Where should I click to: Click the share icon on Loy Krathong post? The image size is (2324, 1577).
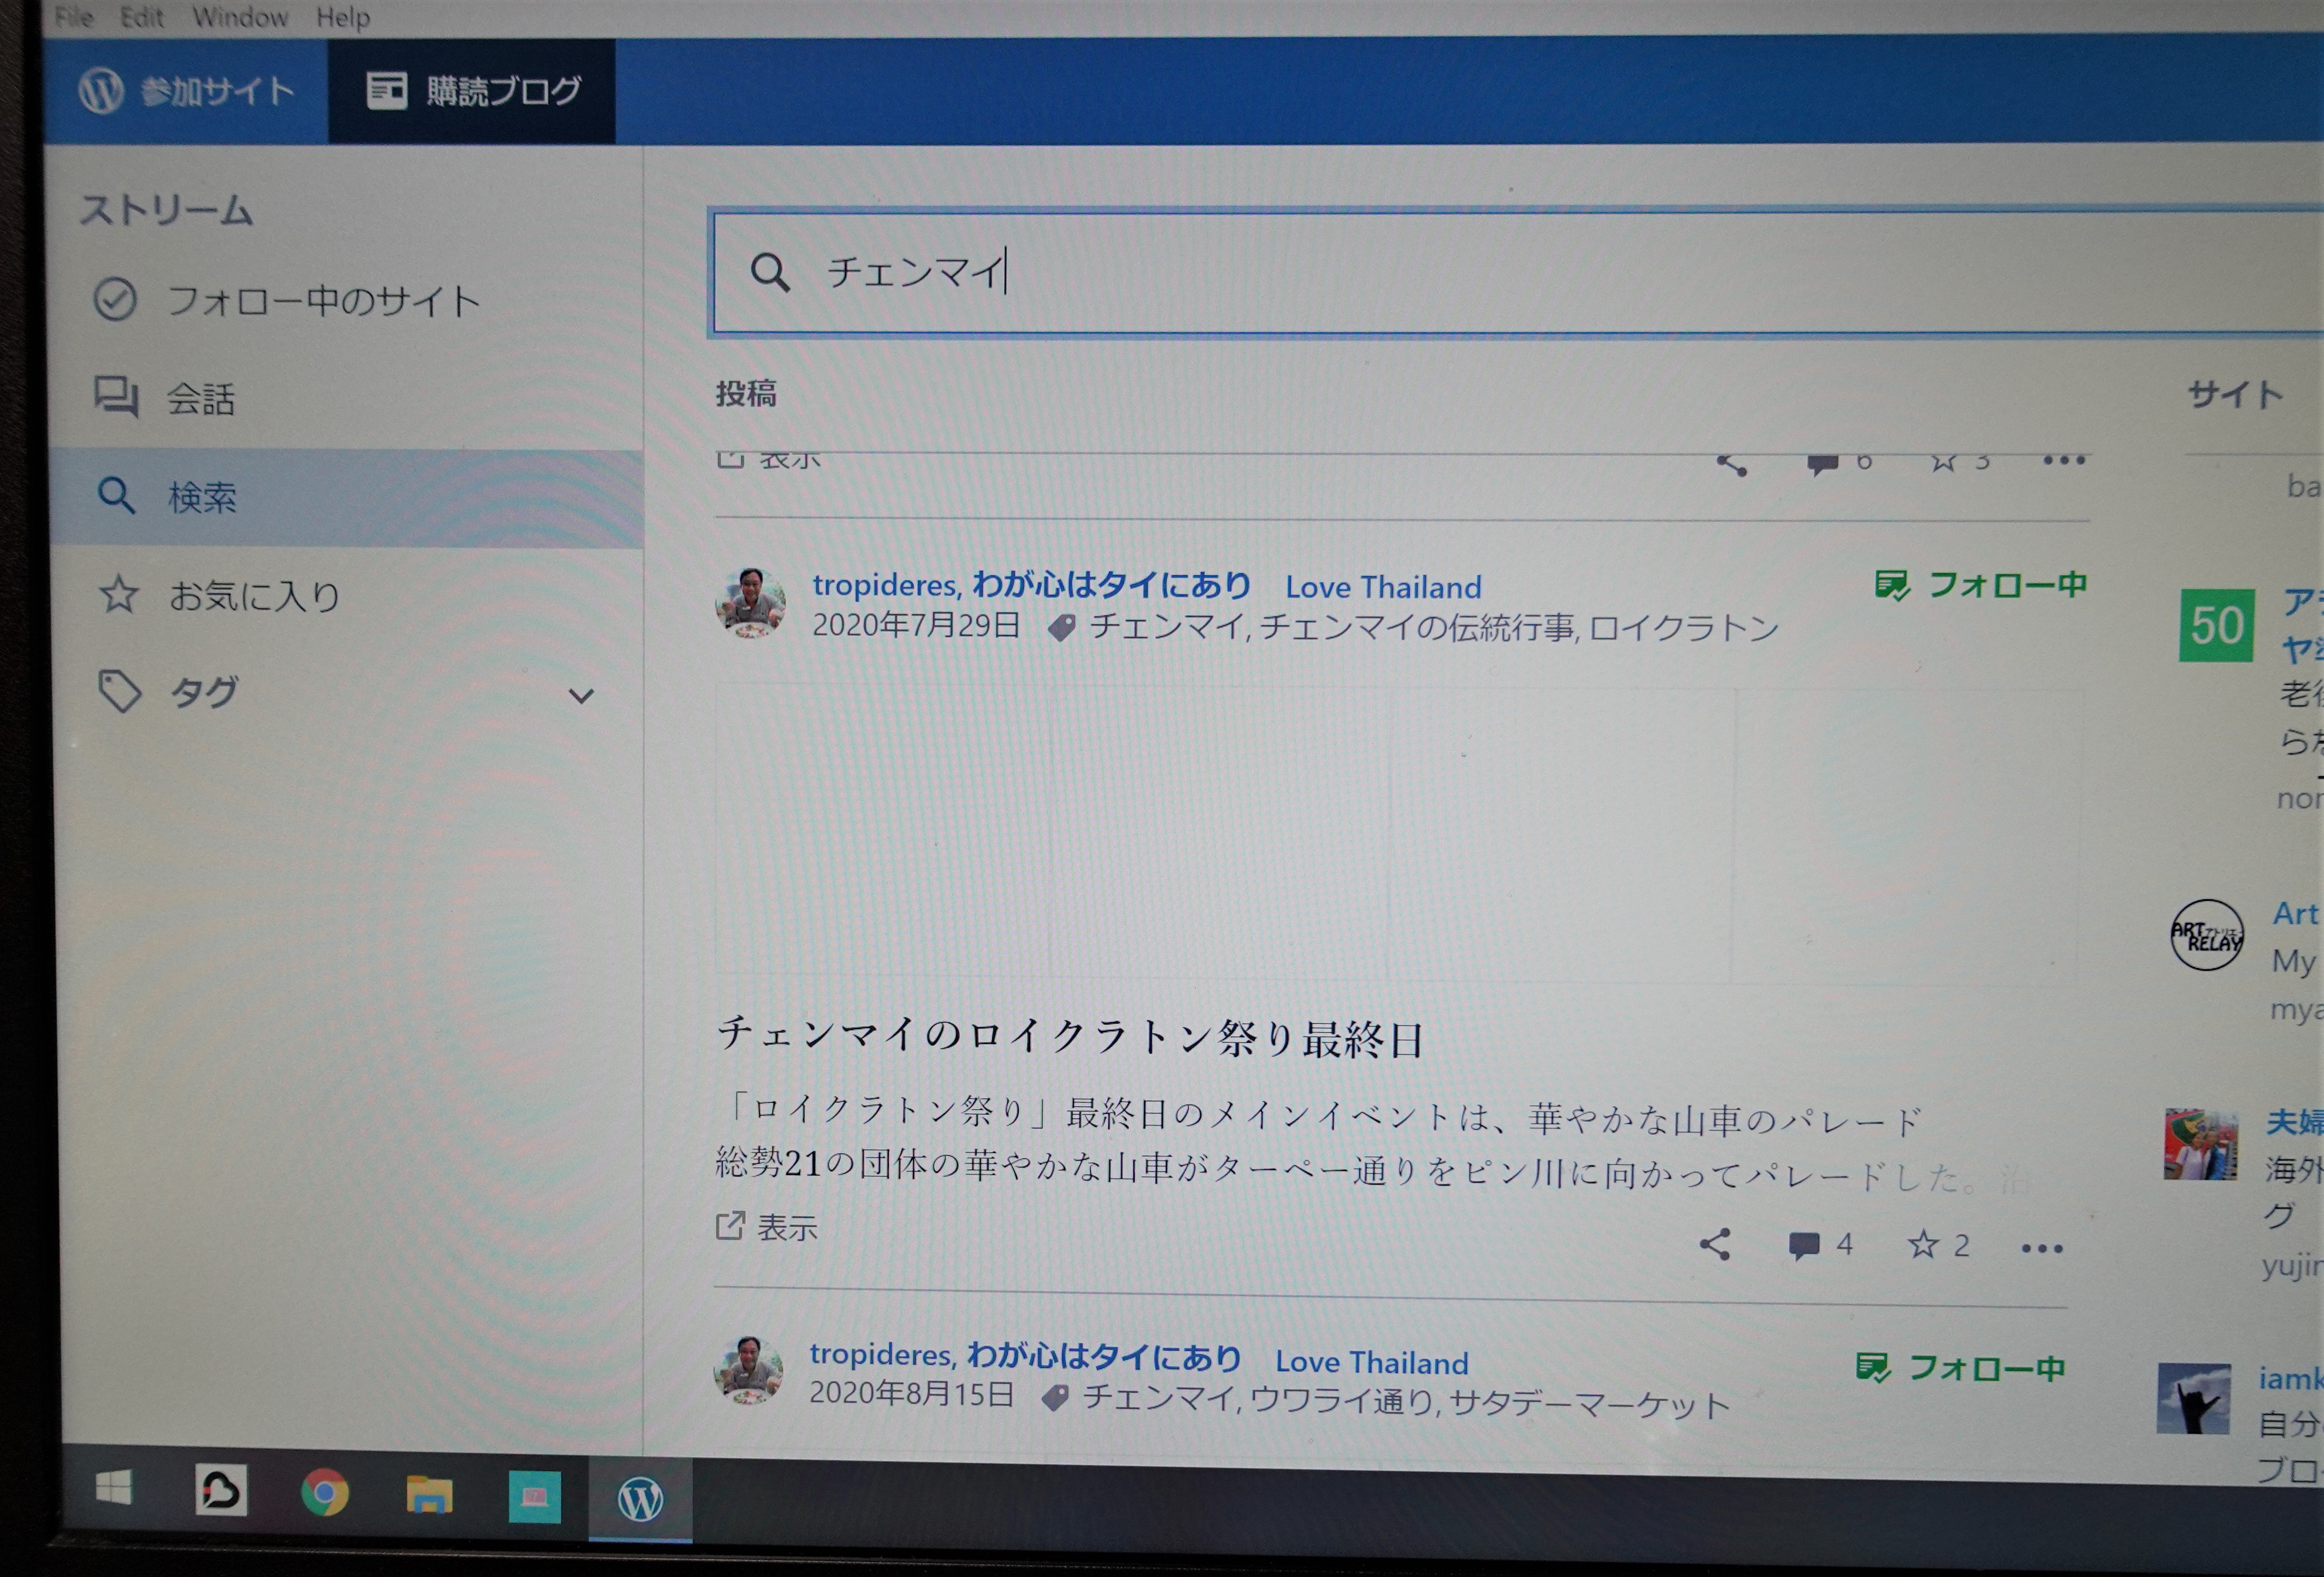click(1714, 1244)
